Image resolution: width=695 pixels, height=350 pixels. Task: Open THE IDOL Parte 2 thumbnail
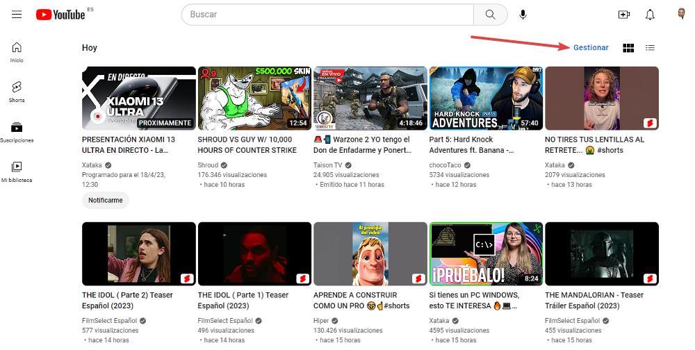click(x=139, y=254)
